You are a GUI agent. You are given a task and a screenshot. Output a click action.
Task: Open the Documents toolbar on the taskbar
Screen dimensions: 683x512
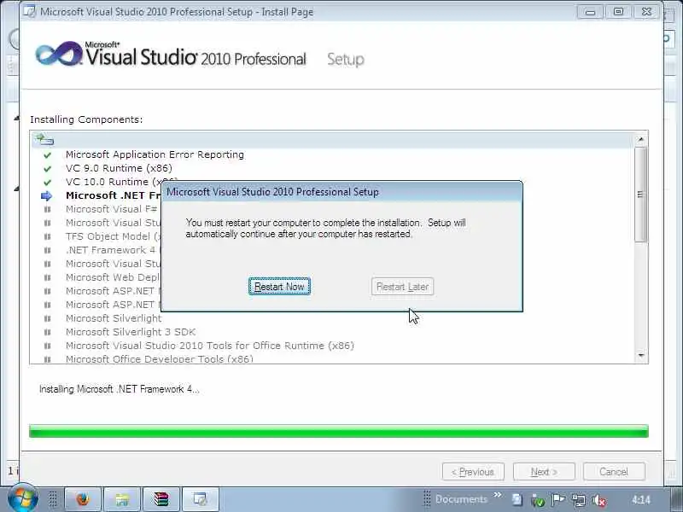pos(461,499)
